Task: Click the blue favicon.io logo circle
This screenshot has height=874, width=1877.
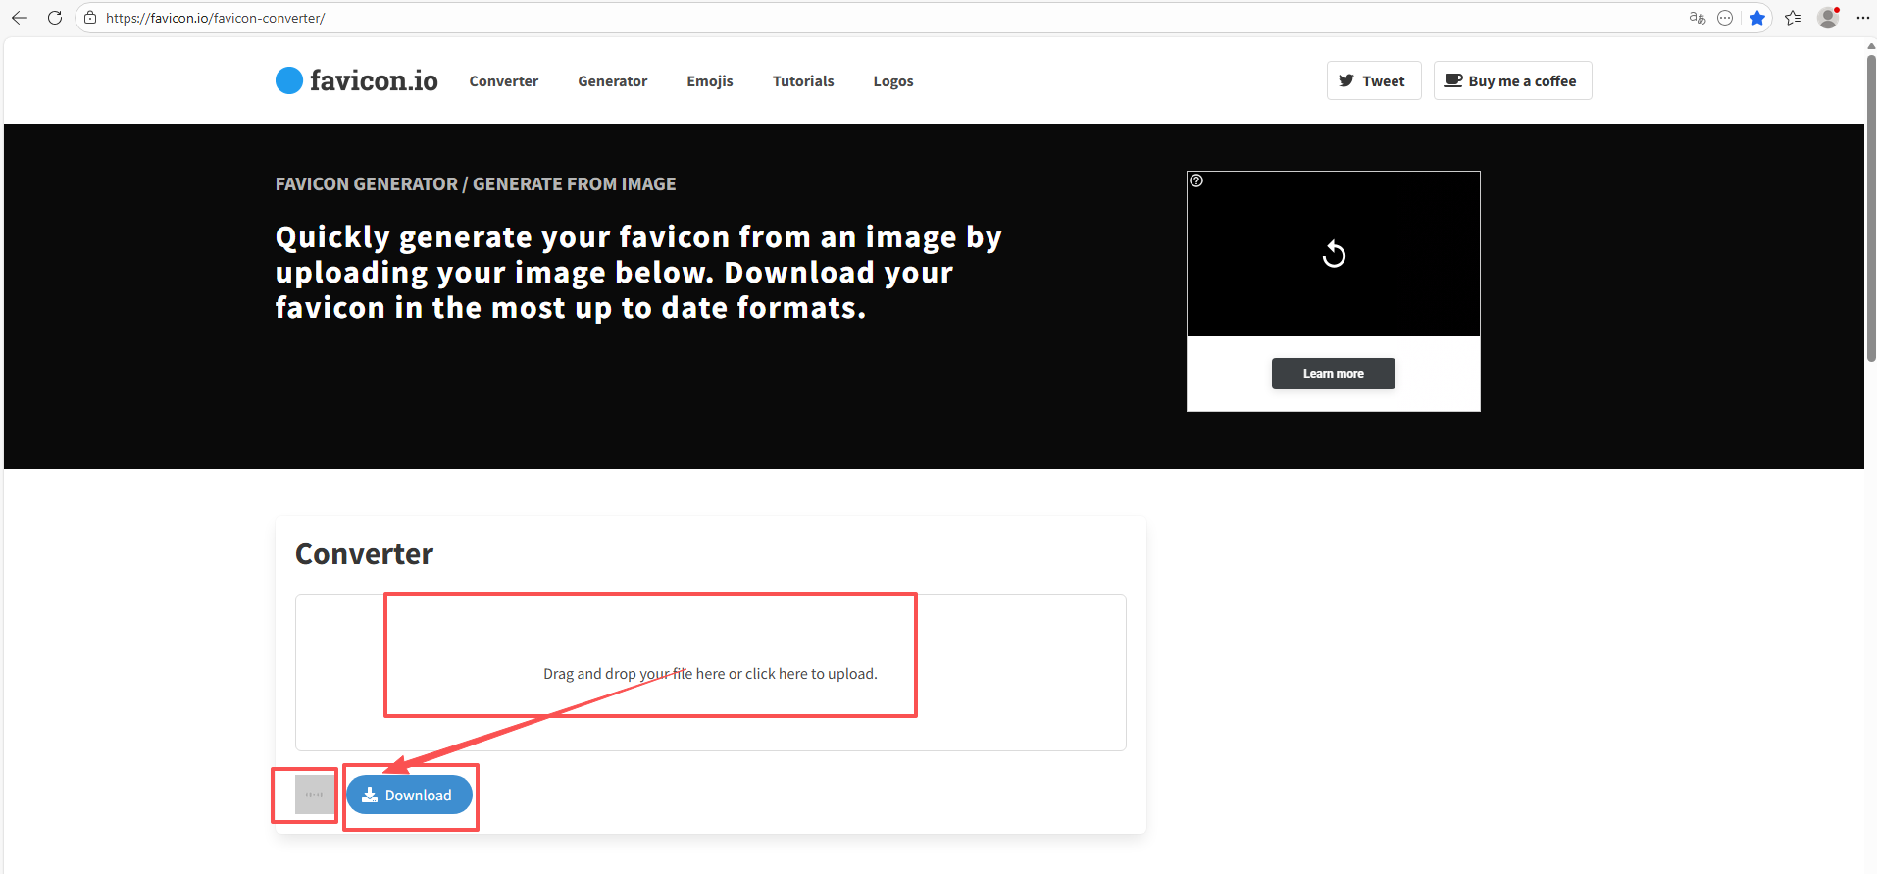Action: (289, 80)
